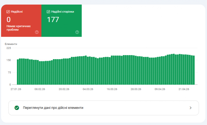Viewport: 207px width, 125px height.
Task: Click the 21.04.26 date label
Action: (x=184, y=89)
